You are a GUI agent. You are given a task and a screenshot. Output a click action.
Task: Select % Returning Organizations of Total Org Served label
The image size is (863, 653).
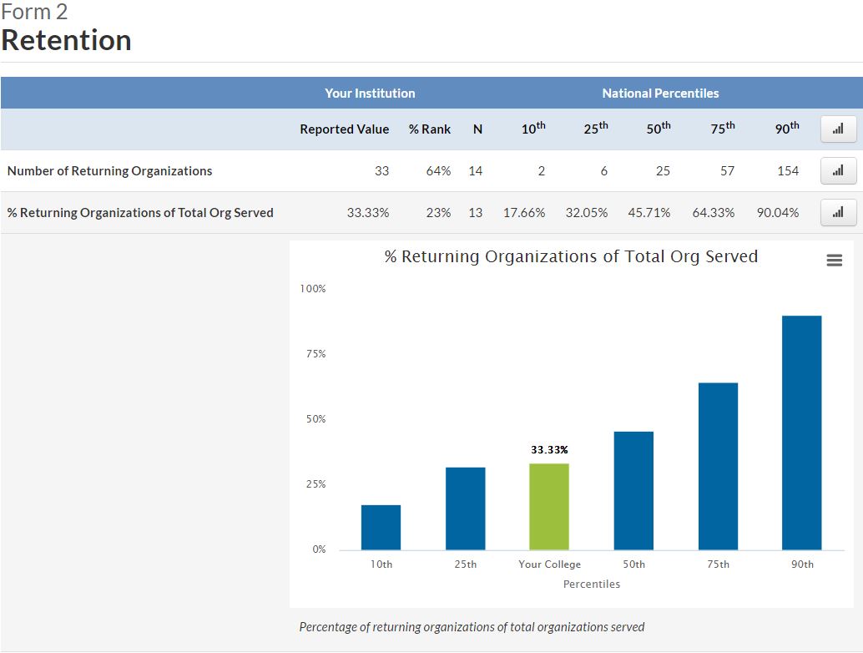tap(140, 213)
